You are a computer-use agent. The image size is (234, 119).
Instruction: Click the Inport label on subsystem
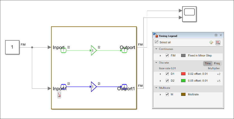coord(59,48)
